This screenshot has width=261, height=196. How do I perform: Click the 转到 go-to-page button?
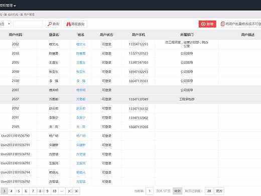(178, 191)
